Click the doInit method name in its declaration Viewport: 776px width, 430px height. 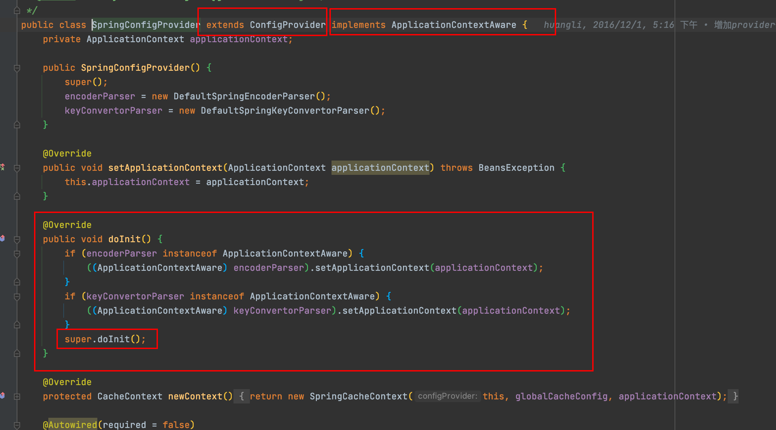click(x=124, y=239)
